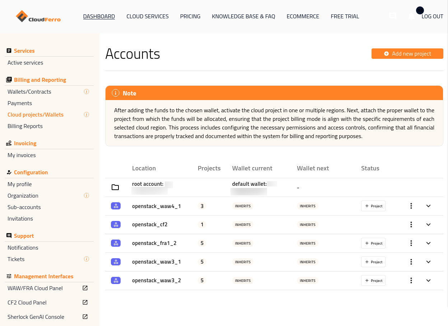Click the openstack_fra1_2 region icon

(116, 243)
